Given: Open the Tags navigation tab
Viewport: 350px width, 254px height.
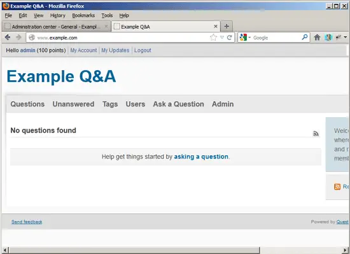Looking at the screenshot, I should 110,104.
